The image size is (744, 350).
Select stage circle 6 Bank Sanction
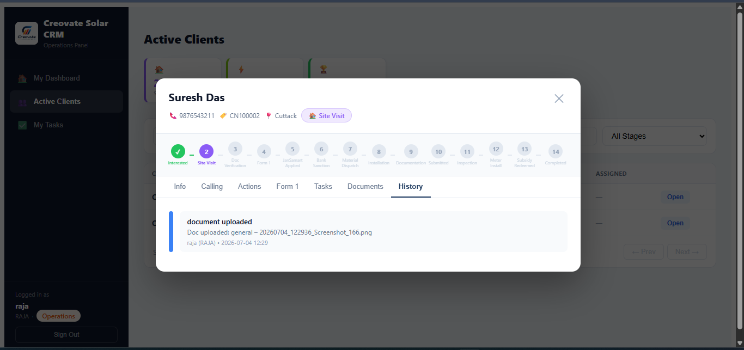click(321, 149)
